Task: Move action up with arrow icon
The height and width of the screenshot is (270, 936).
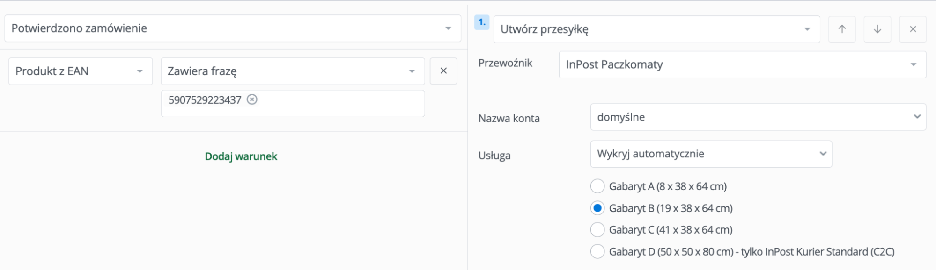Action: (x=842, y=29)
